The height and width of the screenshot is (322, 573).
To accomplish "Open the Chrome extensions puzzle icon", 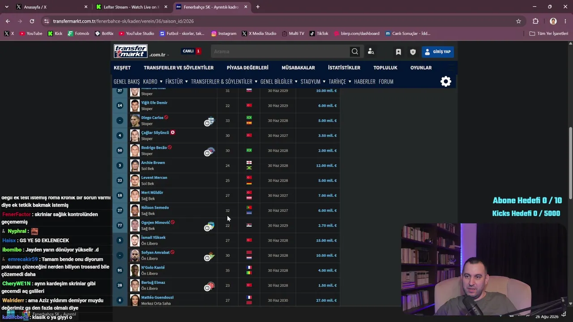I will point(535,21).
